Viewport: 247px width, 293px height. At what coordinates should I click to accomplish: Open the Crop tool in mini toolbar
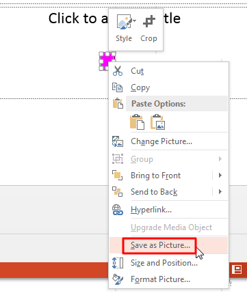148,29
